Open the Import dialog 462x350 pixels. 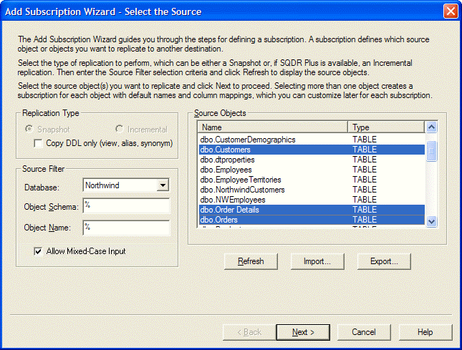coord(317,261)
